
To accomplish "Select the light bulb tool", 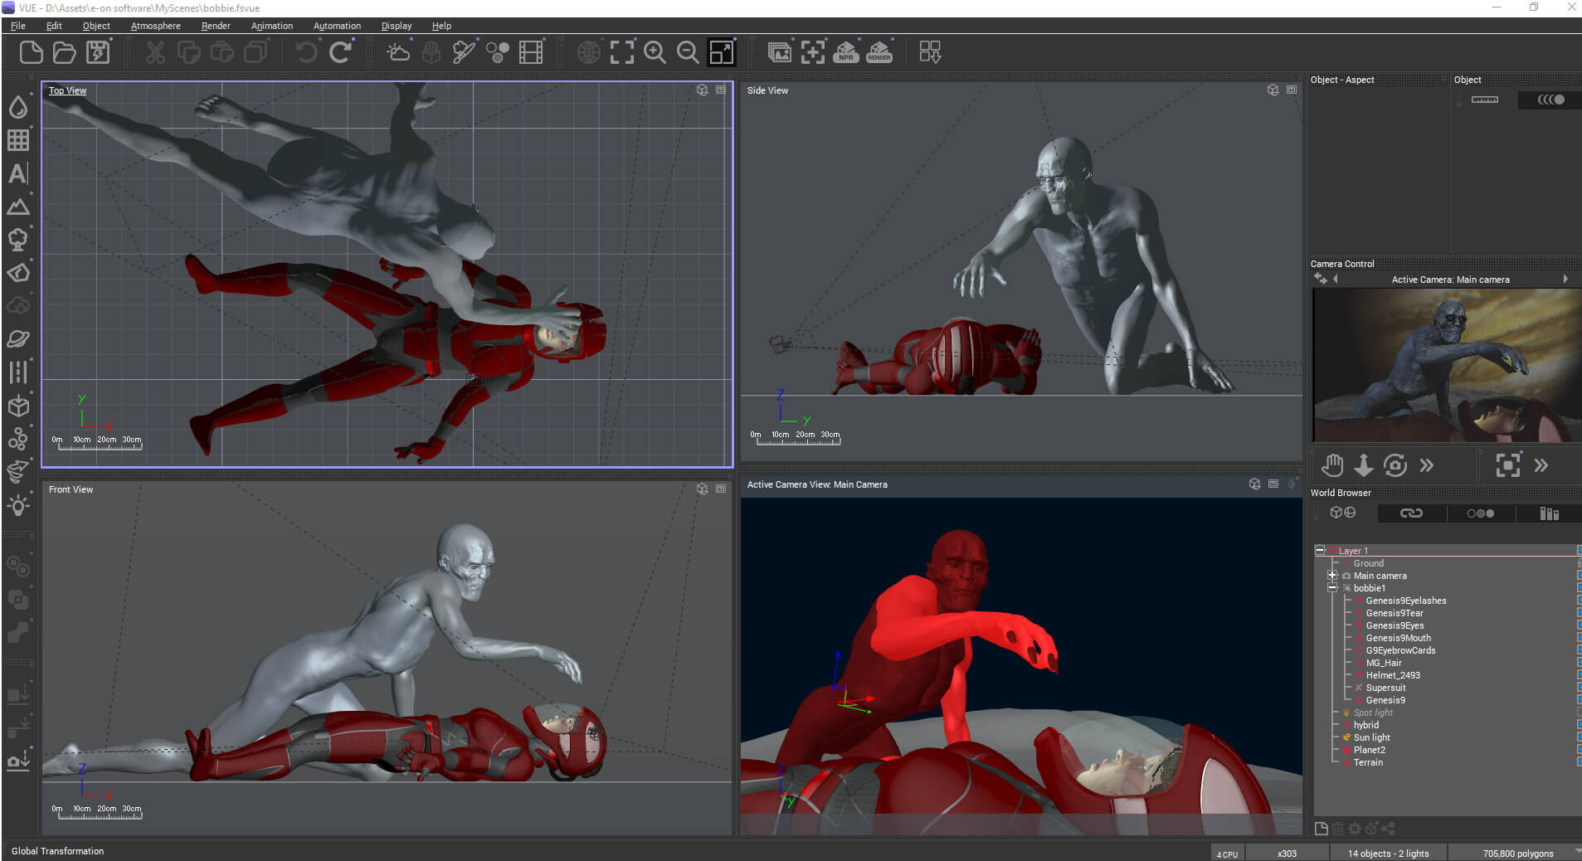I will 18,505.
